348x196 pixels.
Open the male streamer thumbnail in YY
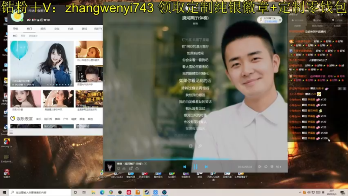coord(89,74)
